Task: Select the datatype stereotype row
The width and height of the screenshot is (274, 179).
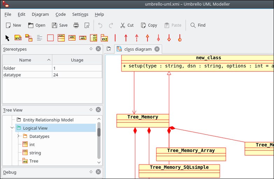Action: pos(52,75)
